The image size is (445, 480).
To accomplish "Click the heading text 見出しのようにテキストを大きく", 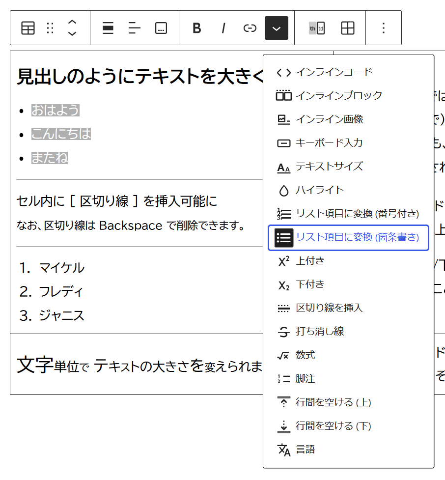I will (140, 76).
